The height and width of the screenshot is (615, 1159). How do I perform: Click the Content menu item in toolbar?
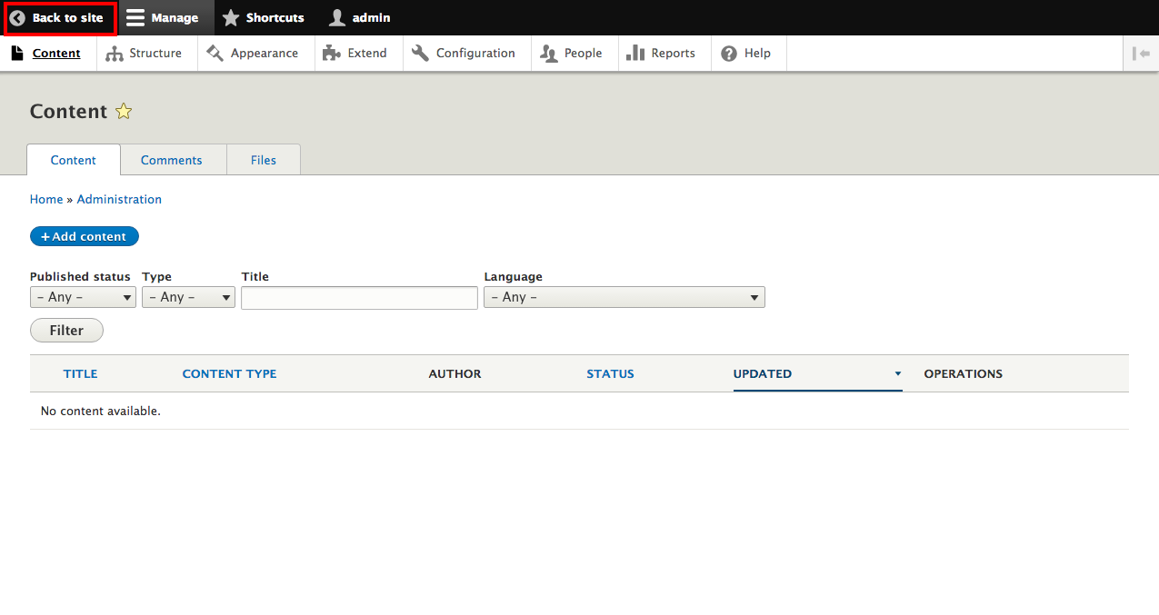(x=47, y=54)
